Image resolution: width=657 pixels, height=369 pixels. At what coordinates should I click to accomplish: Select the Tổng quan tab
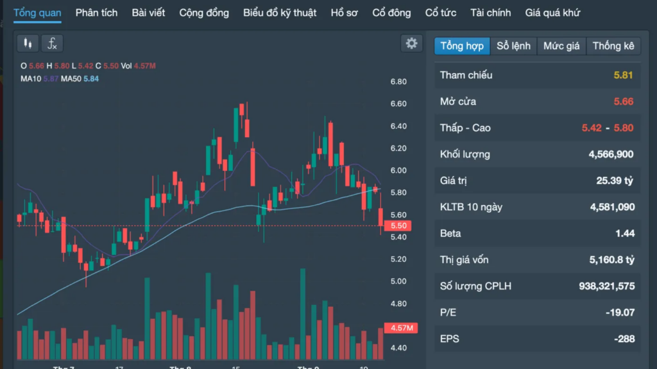pos(37,13)
